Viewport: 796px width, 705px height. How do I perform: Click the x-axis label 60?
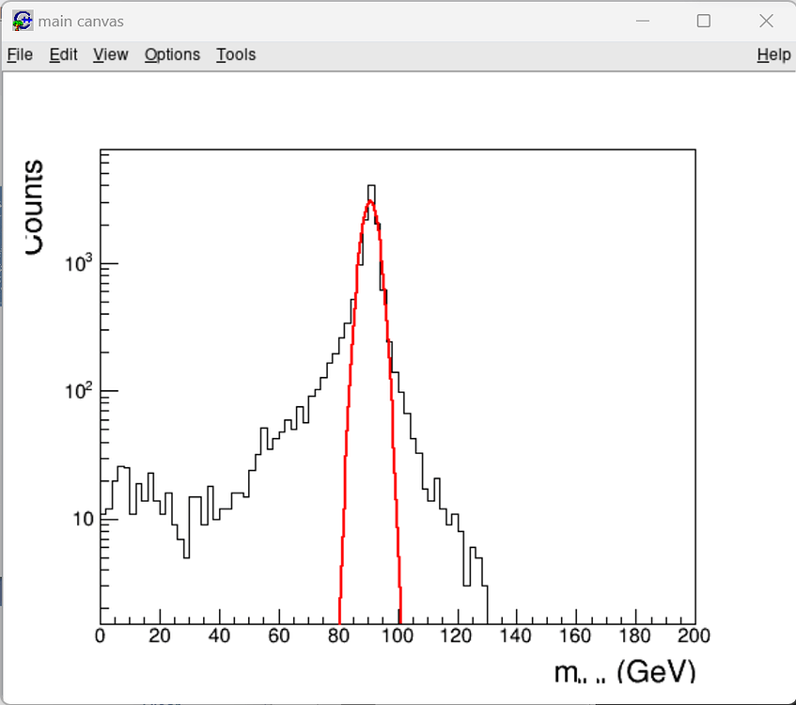pyautogui.click(x=279, y=636)
